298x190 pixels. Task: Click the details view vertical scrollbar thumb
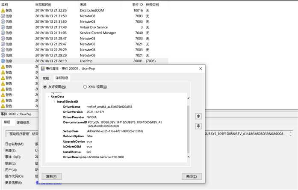189,130
